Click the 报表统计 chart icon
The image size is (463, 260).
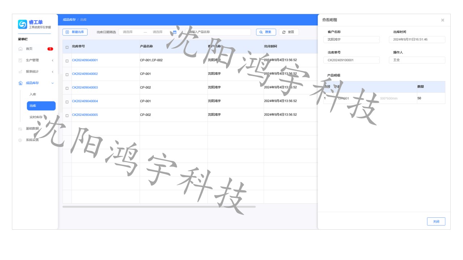point(20,72)
